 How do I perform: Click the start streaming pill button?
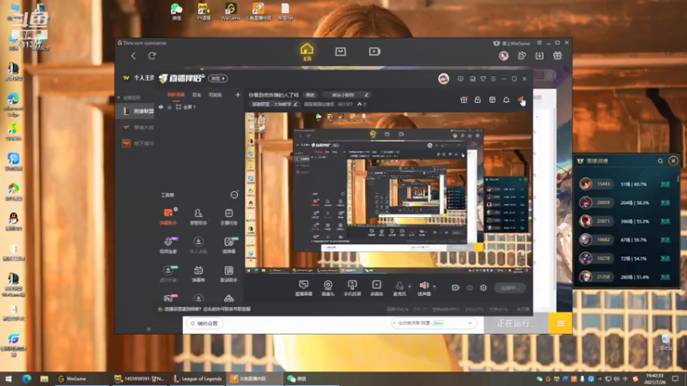[x=509, y=287]
